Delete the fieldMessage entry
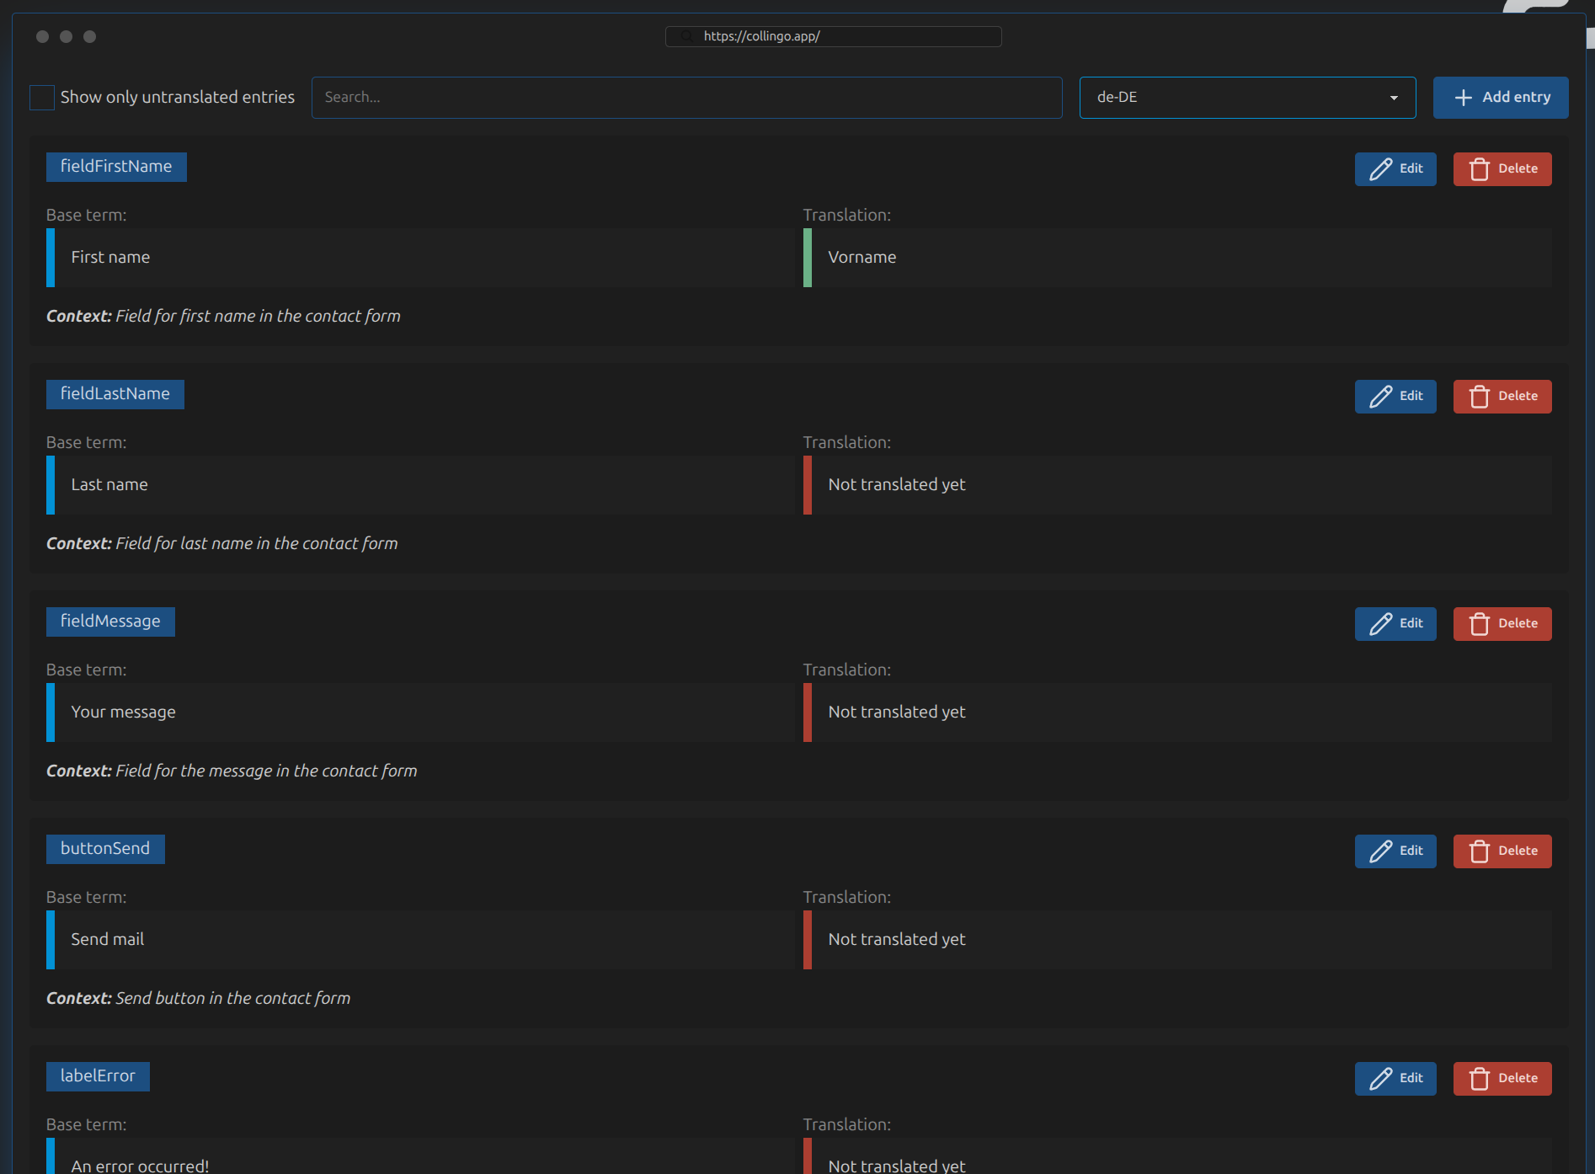Screen dimensions: 1595x1174 [x=1502, y=624]
